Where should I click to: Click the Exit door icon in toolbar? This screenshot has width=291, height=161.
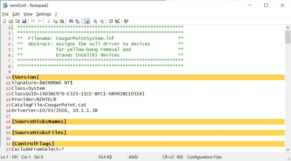(x=126, y=21)
